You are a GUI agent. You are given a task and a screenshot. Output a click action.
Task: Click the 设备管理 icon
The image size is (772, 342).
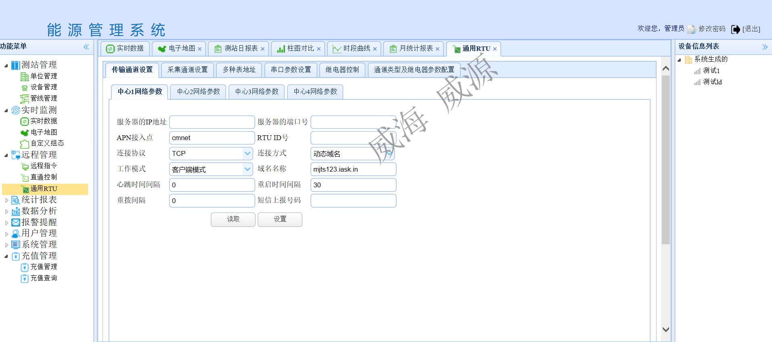click(x=25, y=87)
